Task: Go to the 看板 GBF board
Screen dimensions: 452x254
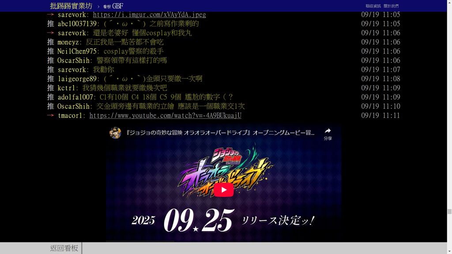Action: point(113,6)
